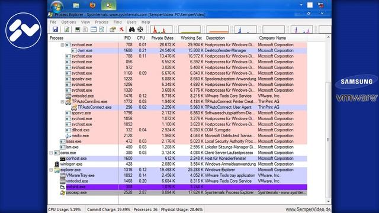Sort by the CPU column header
Viewport: 379px width, 213px height.
(x=141, y=38)
